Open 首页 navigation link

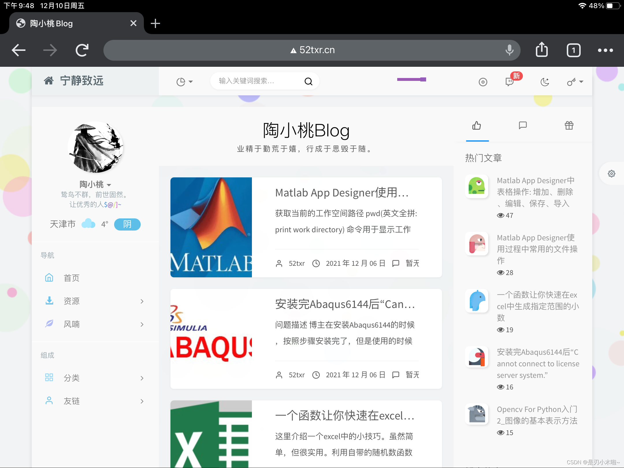click(72, 278)
